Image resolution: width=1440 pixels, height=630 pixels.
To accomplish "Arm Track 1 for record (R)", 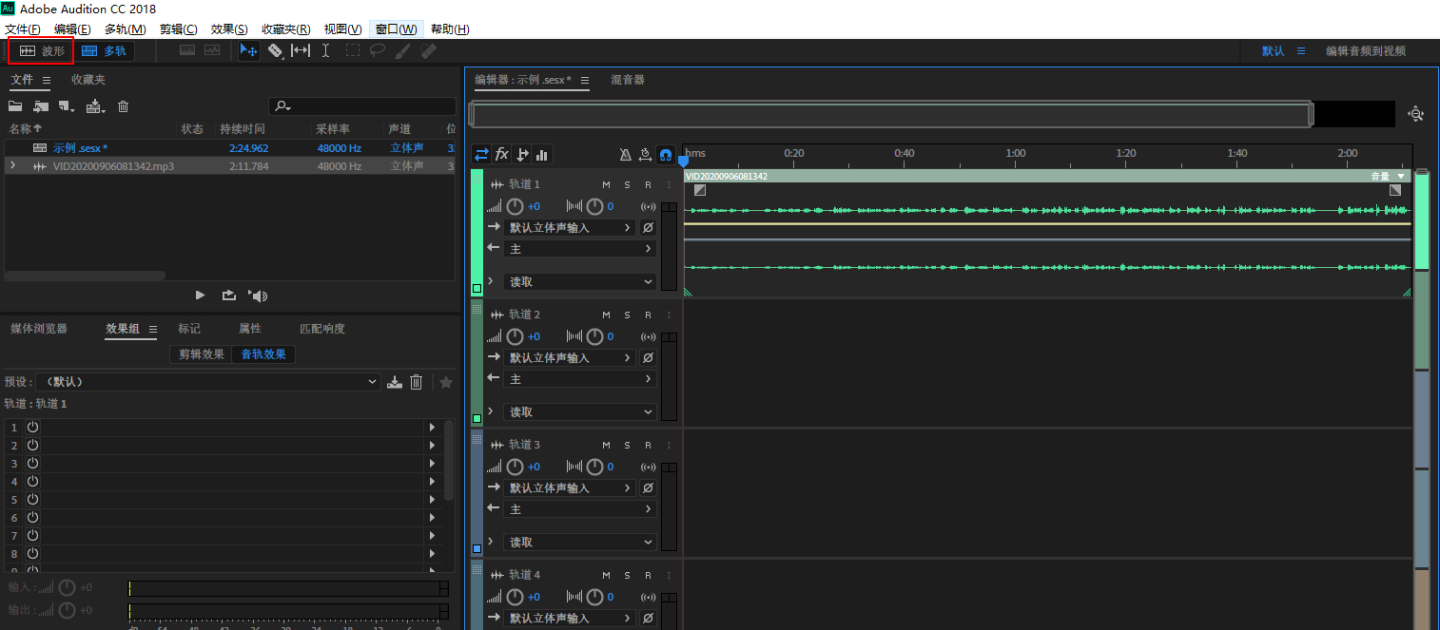I will coord(648,183).
